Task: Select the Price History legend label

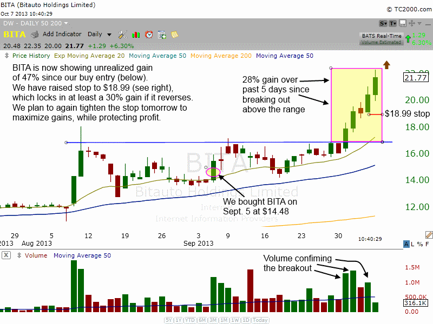Action: tap(31, 56)
